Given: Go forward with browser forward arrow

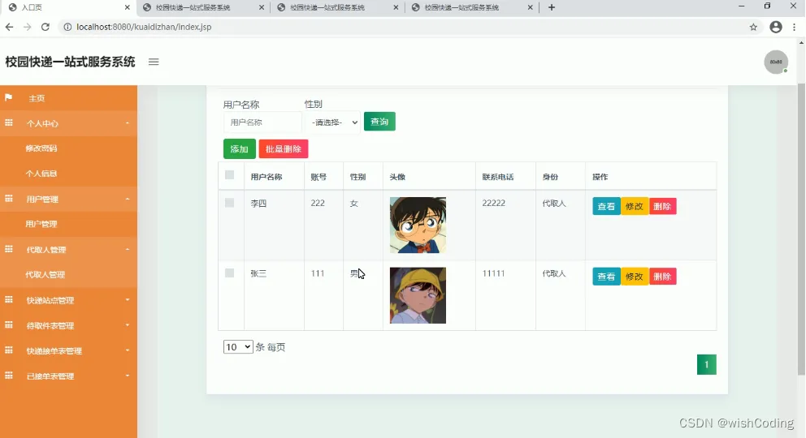Looking at the screenshot, I should [28, 27].
